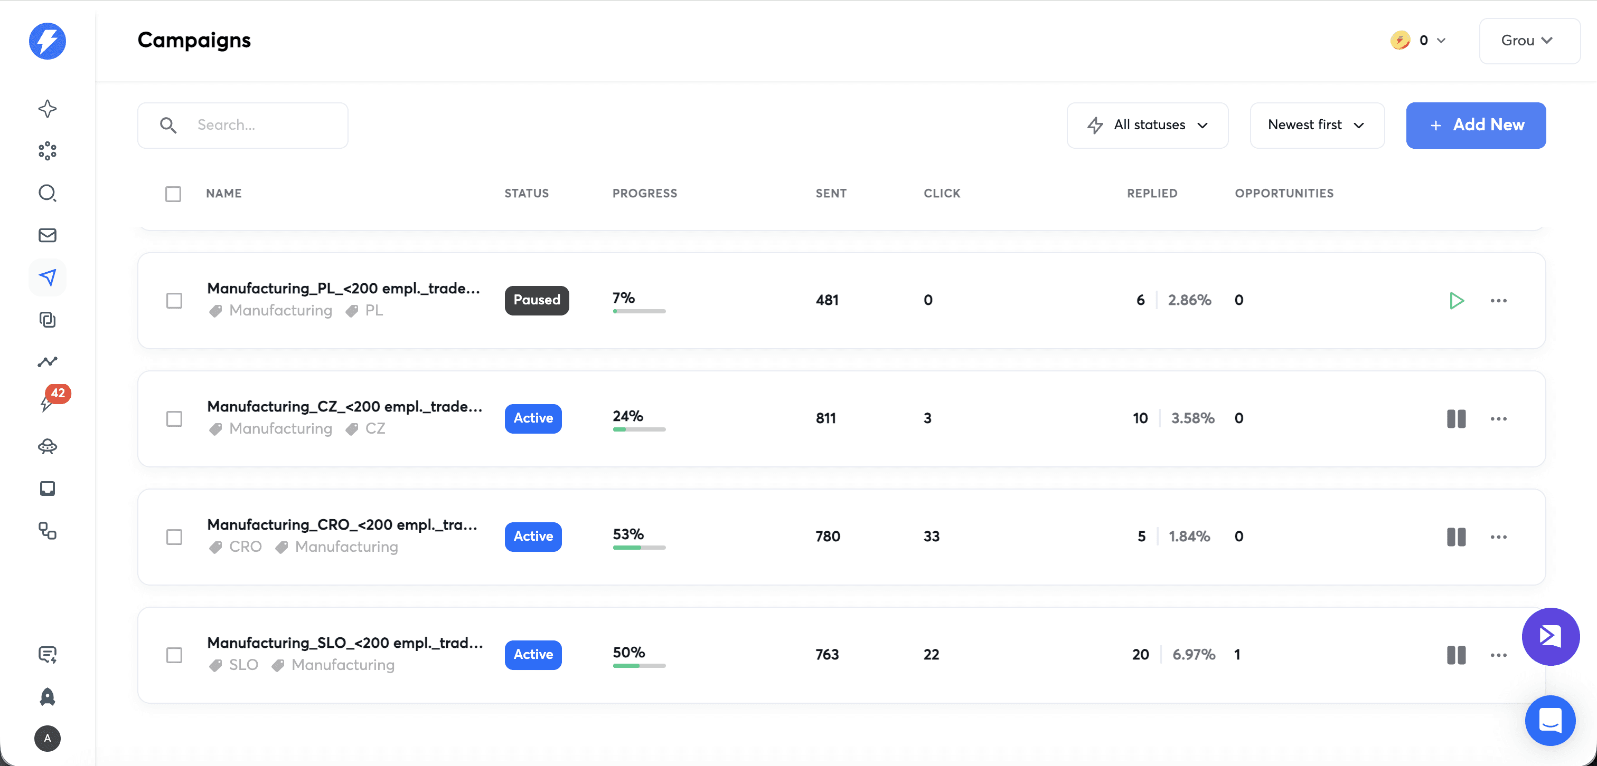This screenshot has height=766, width=1597.
Task: Click the SLO tag
Action: pyautogui.click(x=234, y=665)
